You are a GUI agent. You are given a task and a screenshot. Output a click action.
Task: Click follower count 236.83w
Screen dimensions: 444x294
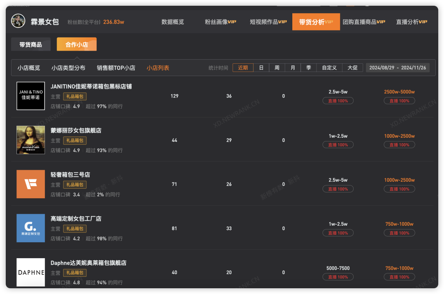click(x=113, y=22)
